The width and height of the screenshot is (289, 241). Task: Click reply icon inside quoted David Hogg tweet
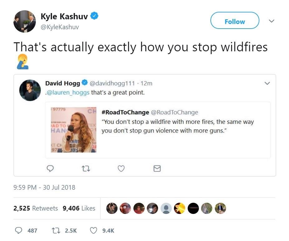50,168
